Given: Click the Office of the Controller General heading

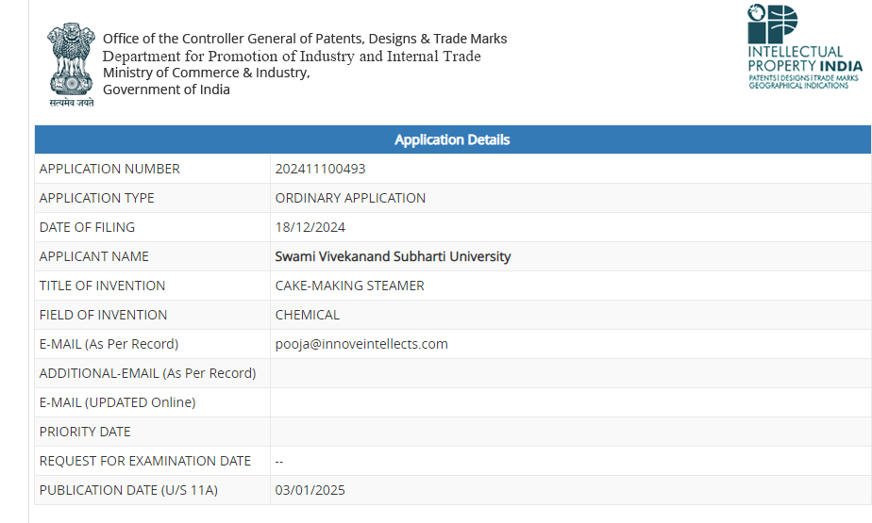Looking at the screenshot, I should (x=305, y=39).
